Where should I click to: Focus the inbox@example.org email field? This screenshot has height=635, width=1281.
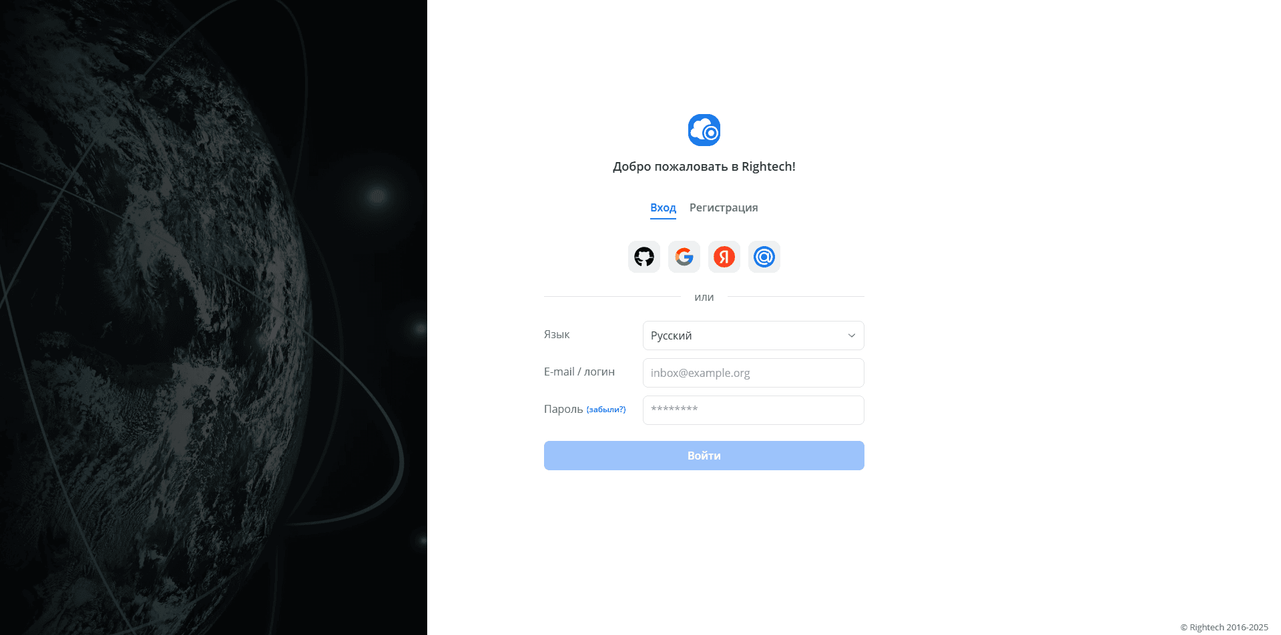(753, 373)
